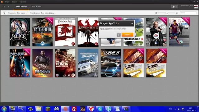This screenshot has width=199, height=112.
Task: Open the gamepad app in taskbar
Action: coord(57,109)
